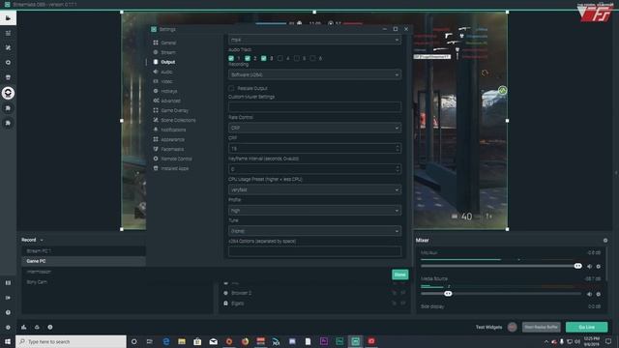Click the Windows taskbar search box
Image resolution: width=619 pixels, height=348 pixels.
tap(71, 341)
